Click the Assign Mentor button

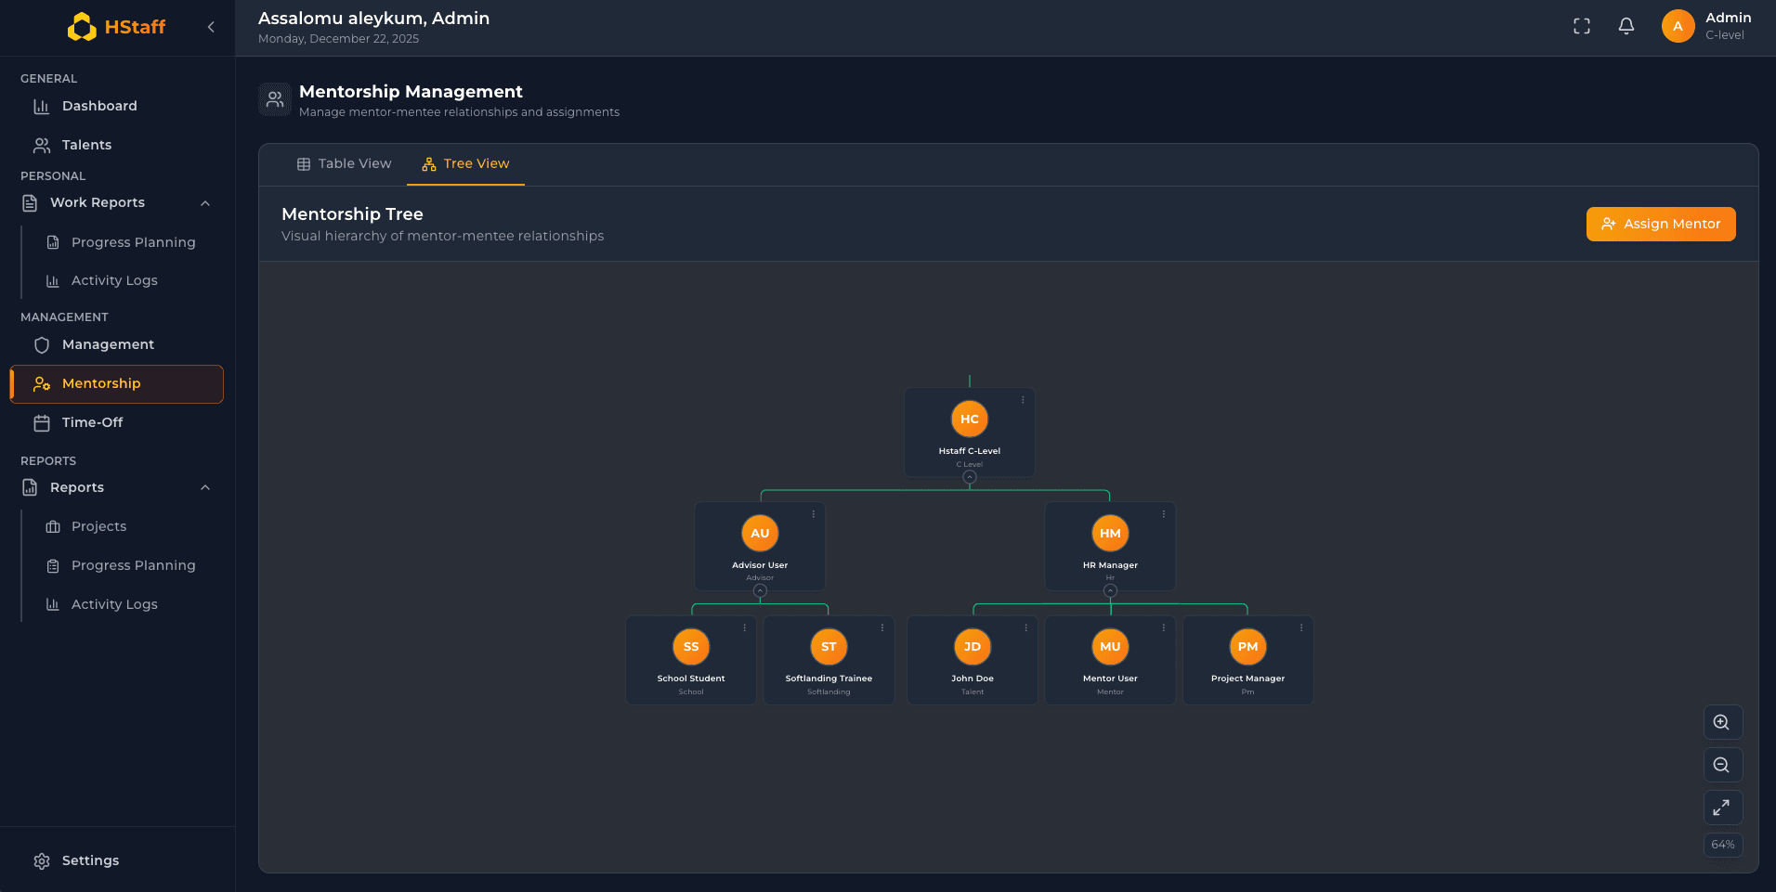point(1660,224)
